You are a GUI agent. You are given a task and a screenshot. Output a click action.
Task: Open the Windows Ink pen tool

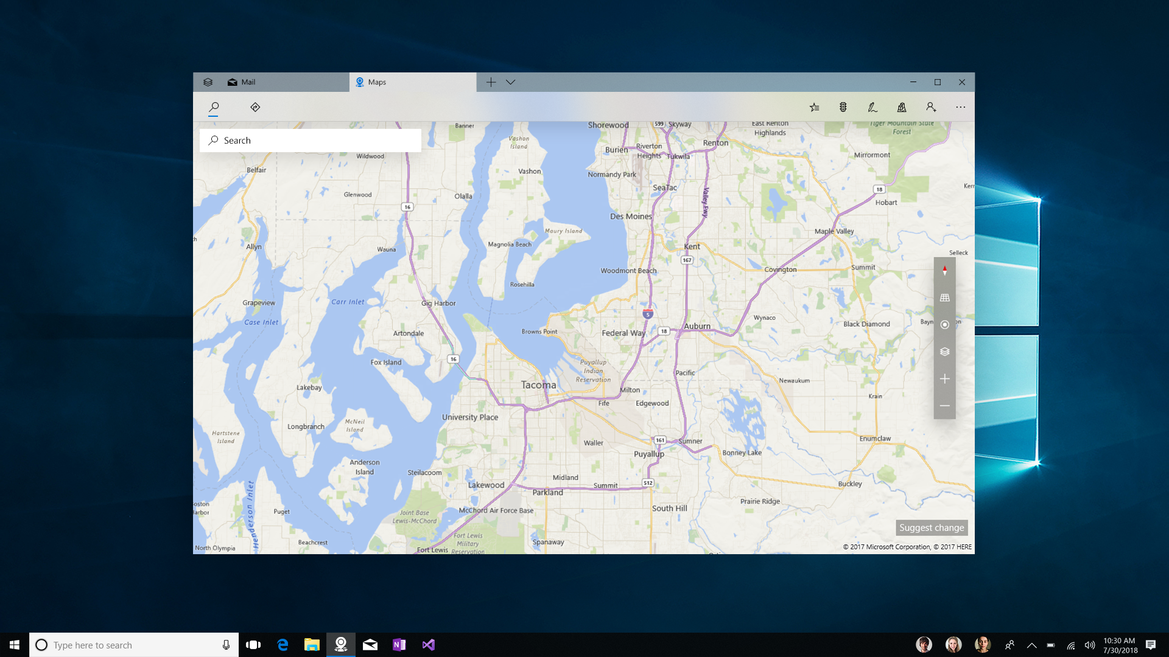[872, 107]
